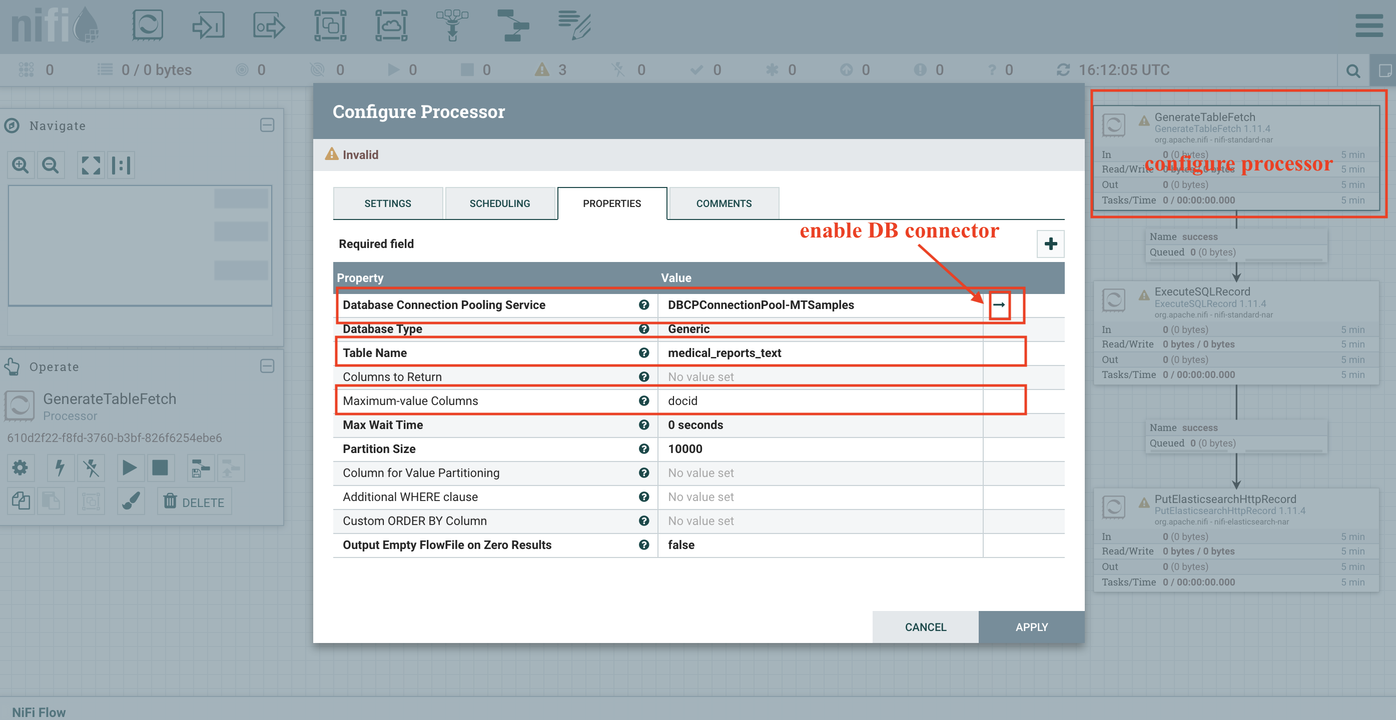This screenshot has width=1396, height=720.
Task: Click the search magnifier icon
Action: (1352, 70)
